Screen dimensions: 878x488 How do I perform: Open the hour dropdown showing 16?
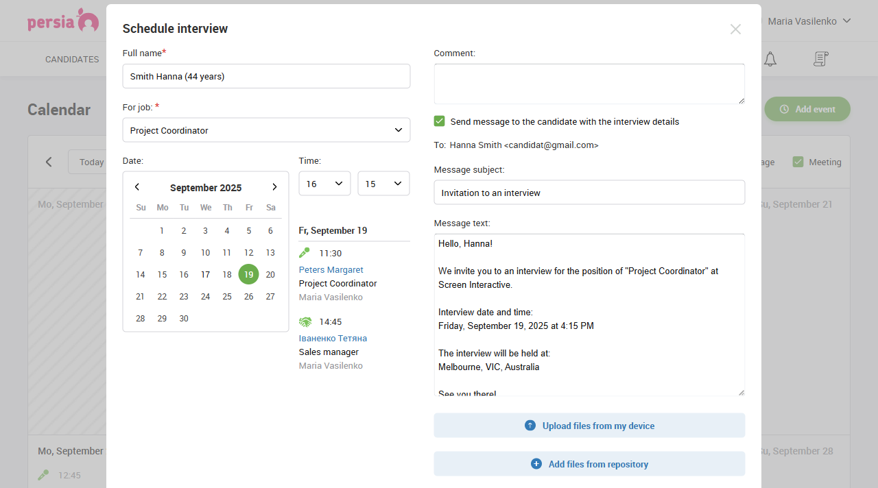point(324,183)
